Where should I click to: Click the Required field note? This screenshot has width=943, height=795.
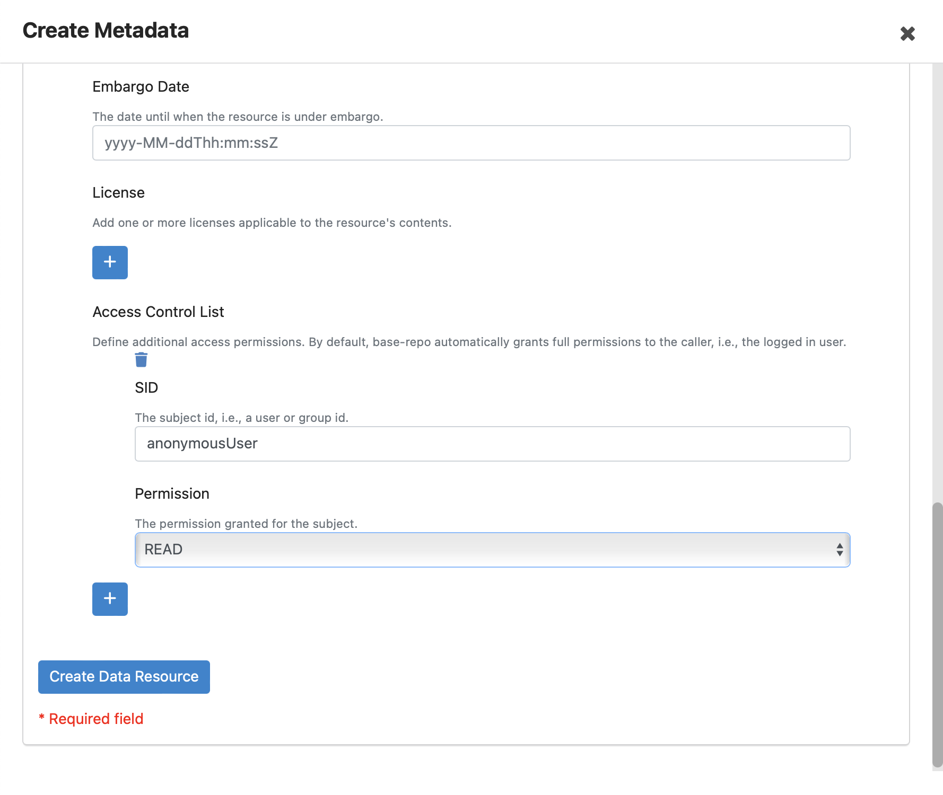(91, 719)
